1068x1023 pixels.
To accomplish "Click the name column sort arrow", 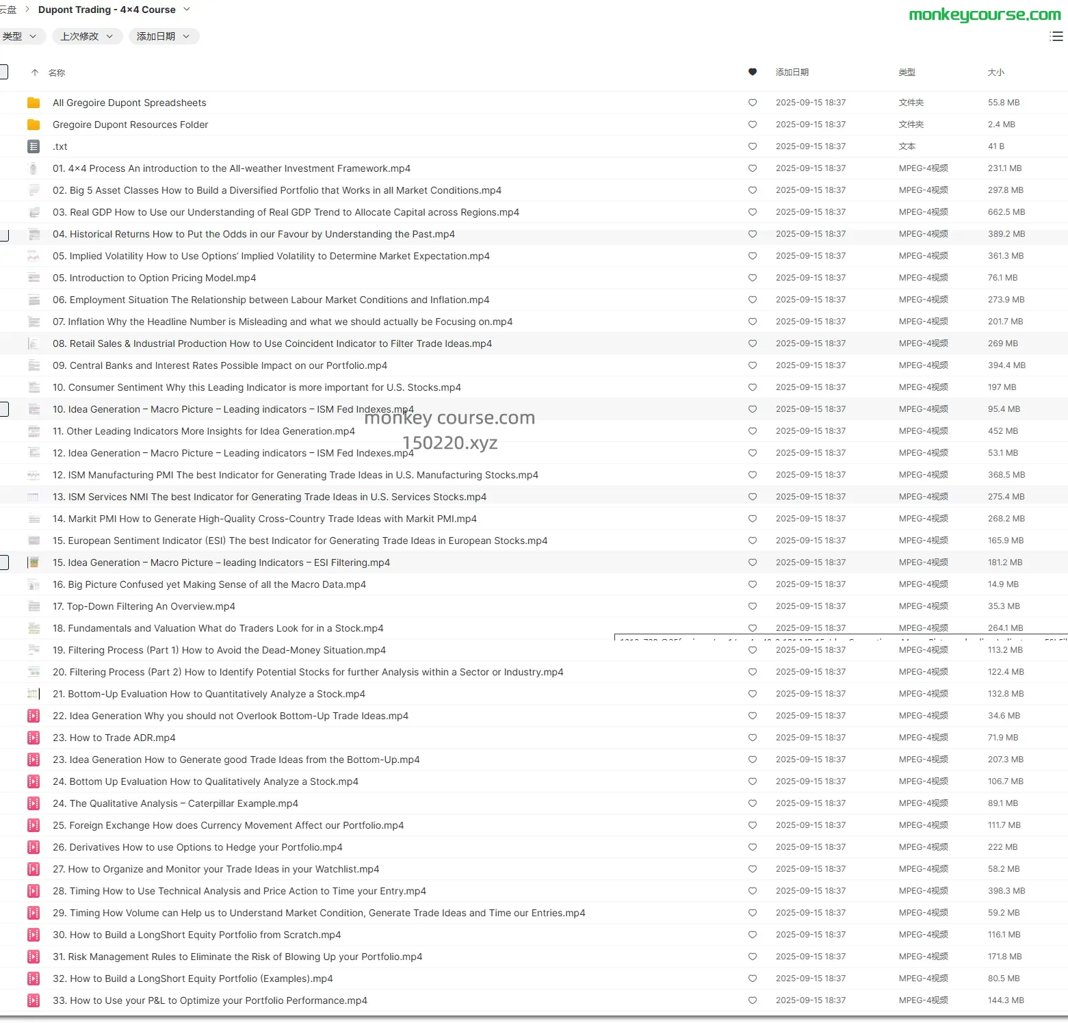I will (x=35, y=73).
